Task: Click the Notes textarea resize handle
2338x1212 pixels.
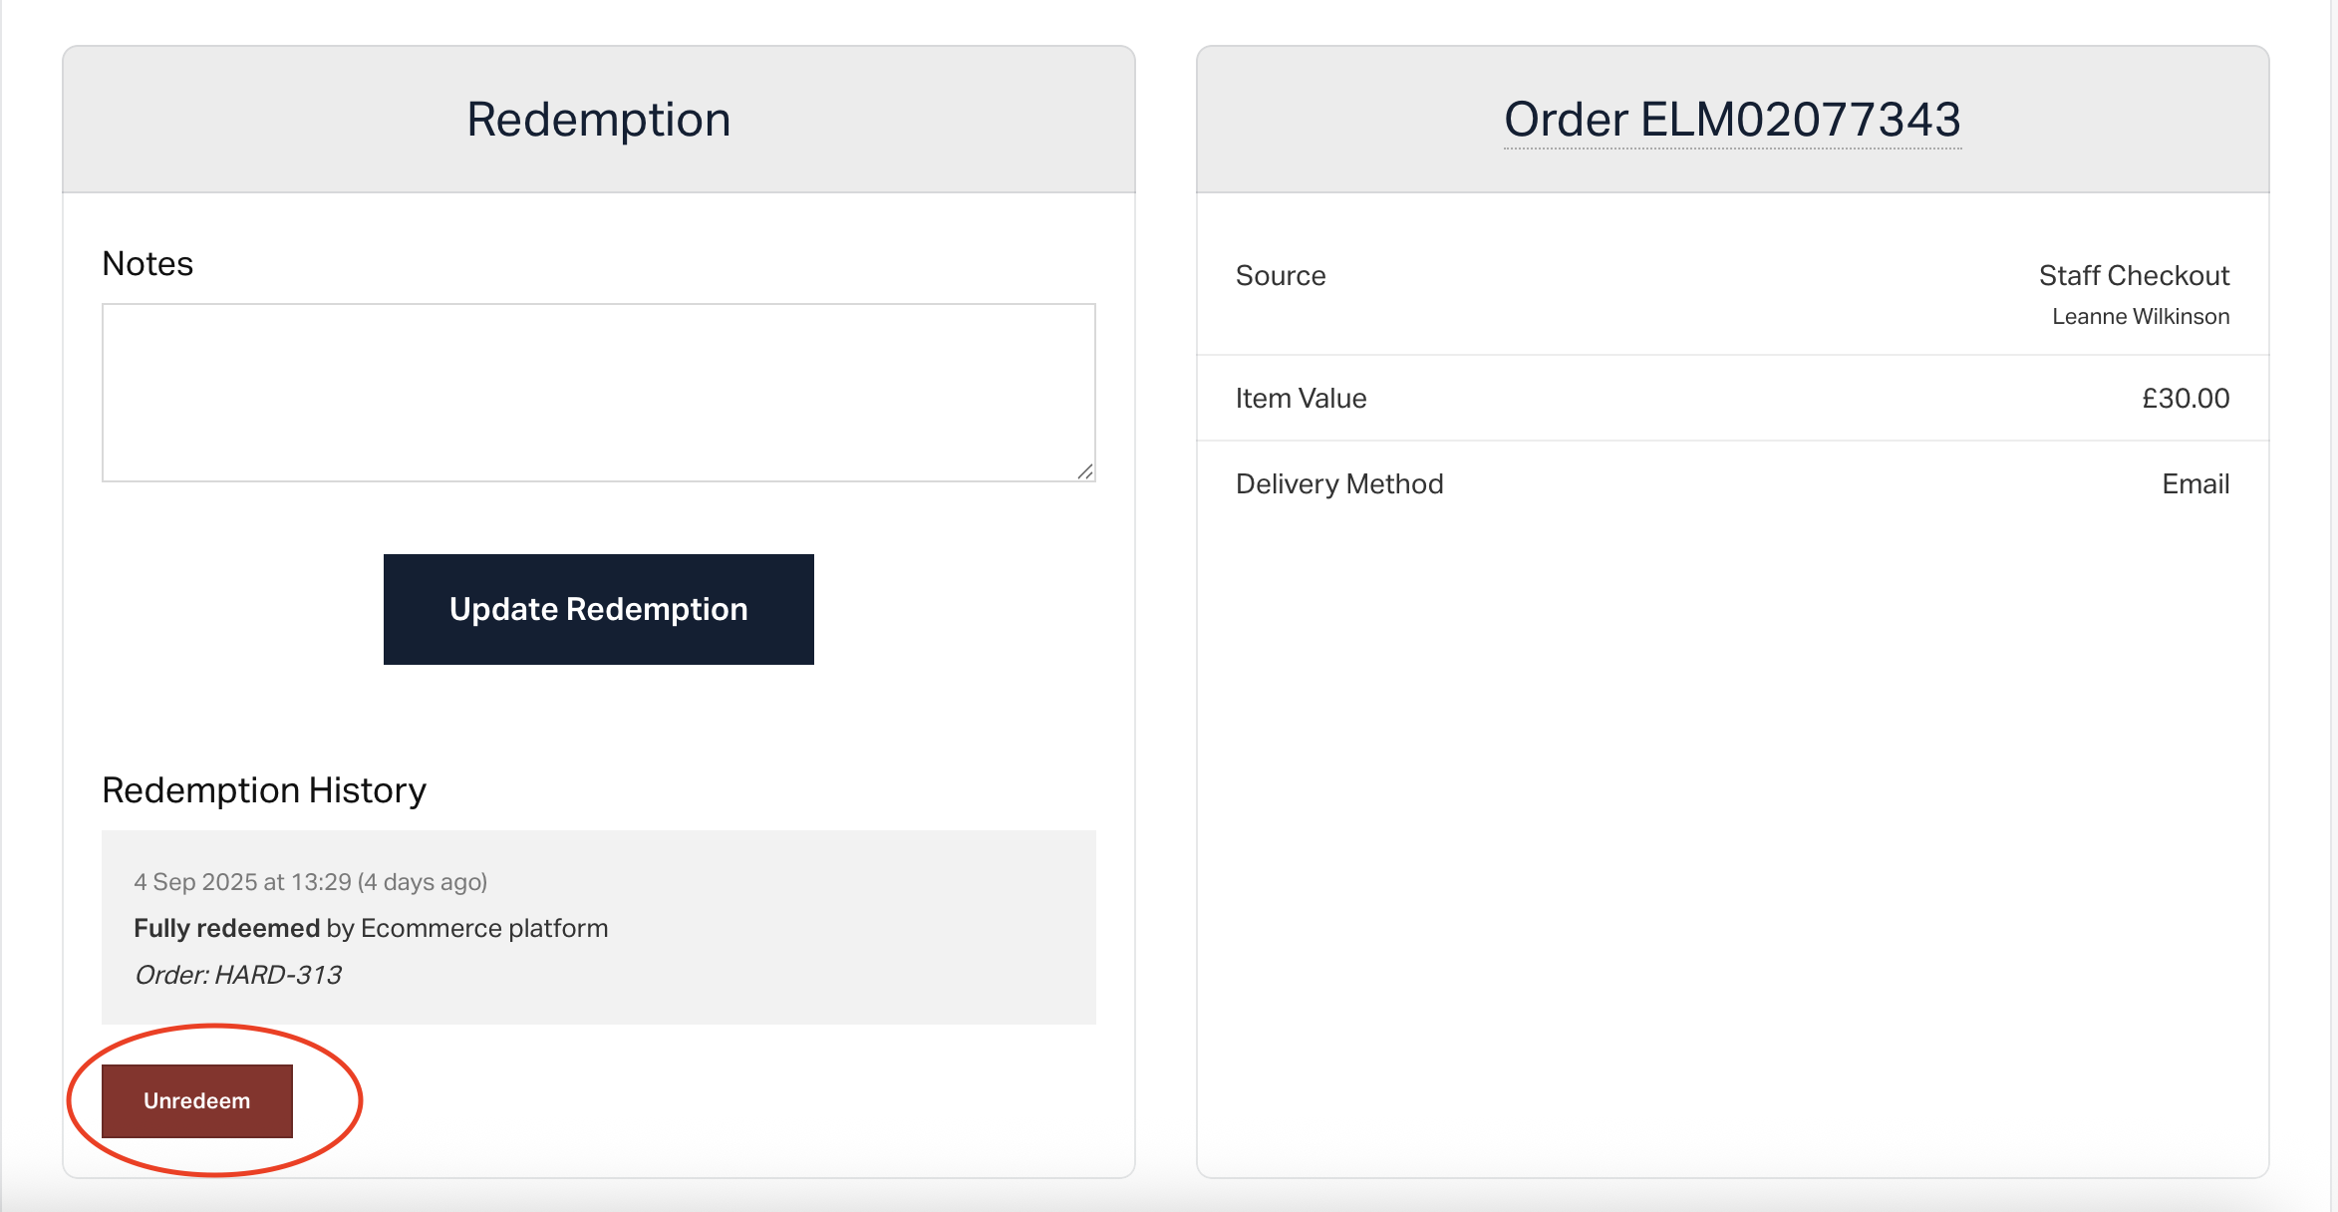Action: tap(1085, 471)
